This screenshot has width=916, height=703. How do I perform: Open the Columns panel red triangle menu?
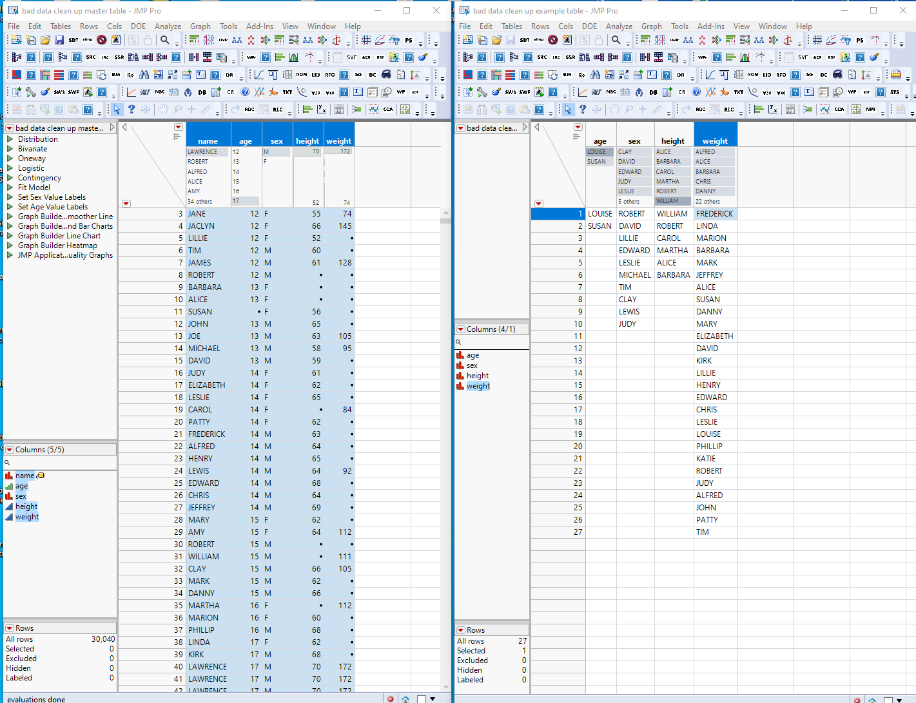[x=10, y=449]
